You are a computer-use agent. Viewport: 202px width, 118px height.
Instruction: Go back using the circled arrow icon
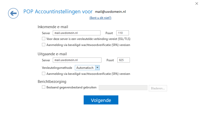pos(13,13)
